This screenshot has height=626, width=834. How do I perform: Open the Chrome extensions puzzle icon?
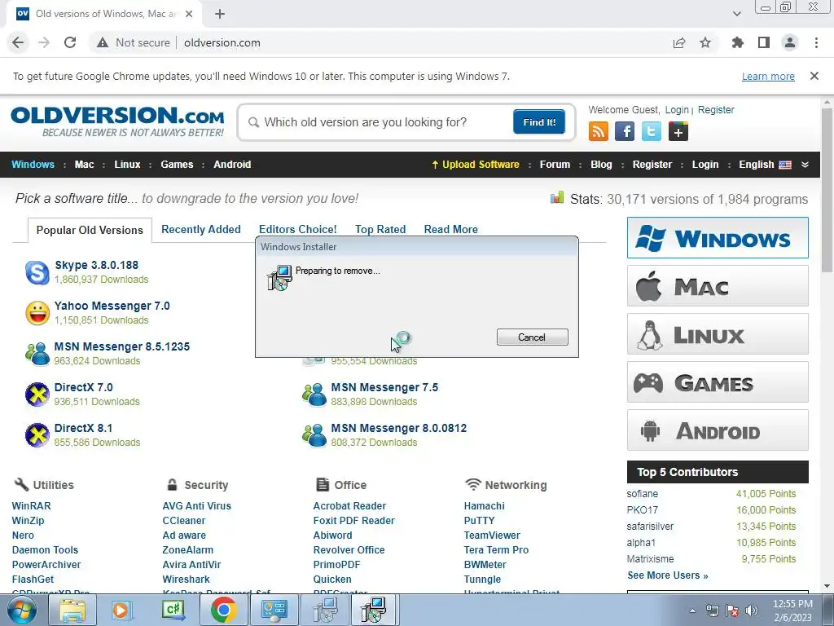coord(738,42)
